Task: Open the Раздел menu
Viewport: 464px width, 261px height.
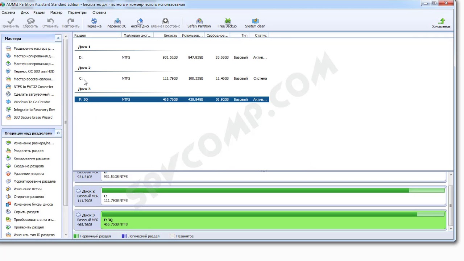Action: (x=39, y=12)
